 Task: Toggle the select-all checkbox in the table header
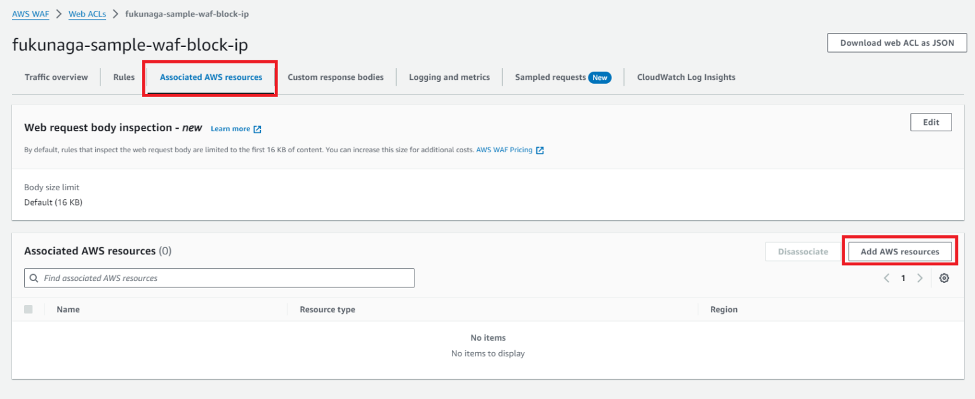(28, 309)
